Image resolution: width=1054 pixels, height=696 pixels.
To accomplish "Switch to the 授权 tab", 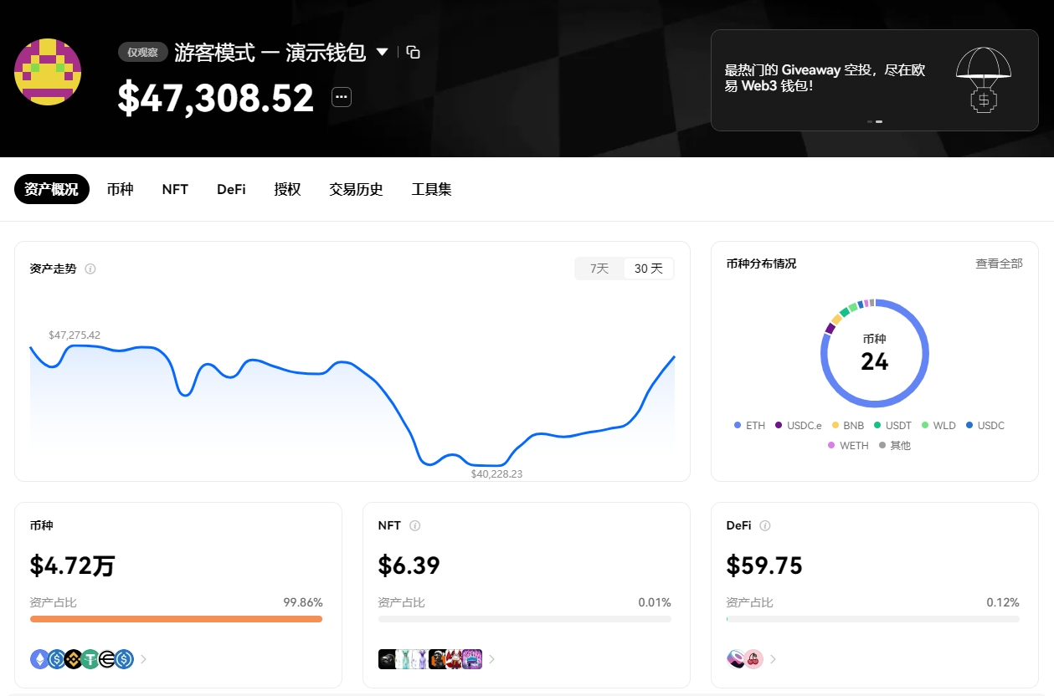I will [287, 189].
